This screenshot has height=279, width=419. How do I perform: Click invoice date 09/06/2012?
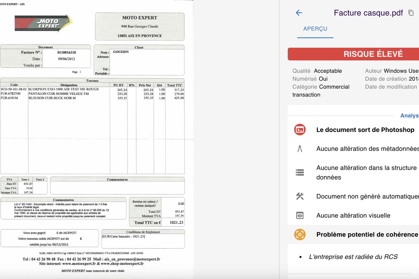point(66,59)
